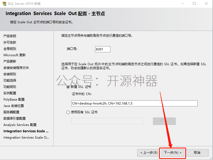The height and width of the screenshot is (160, 213).
Task: Select the 安装规则 step
Action: (10, 74)
